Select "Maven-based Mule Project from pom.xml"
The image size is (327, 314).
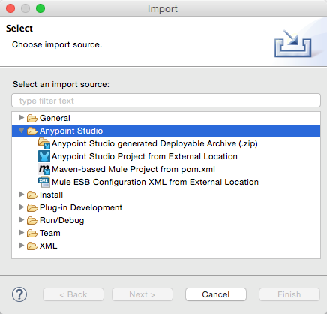133,169
